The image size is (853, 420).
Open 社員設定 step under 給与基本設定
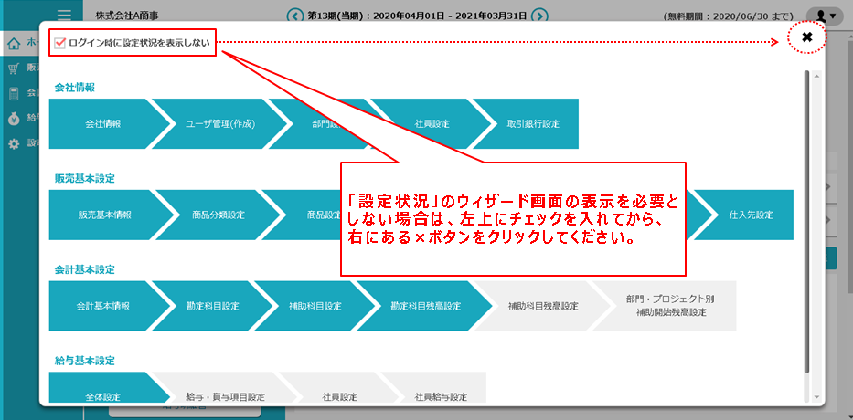(x=339, y=388)
